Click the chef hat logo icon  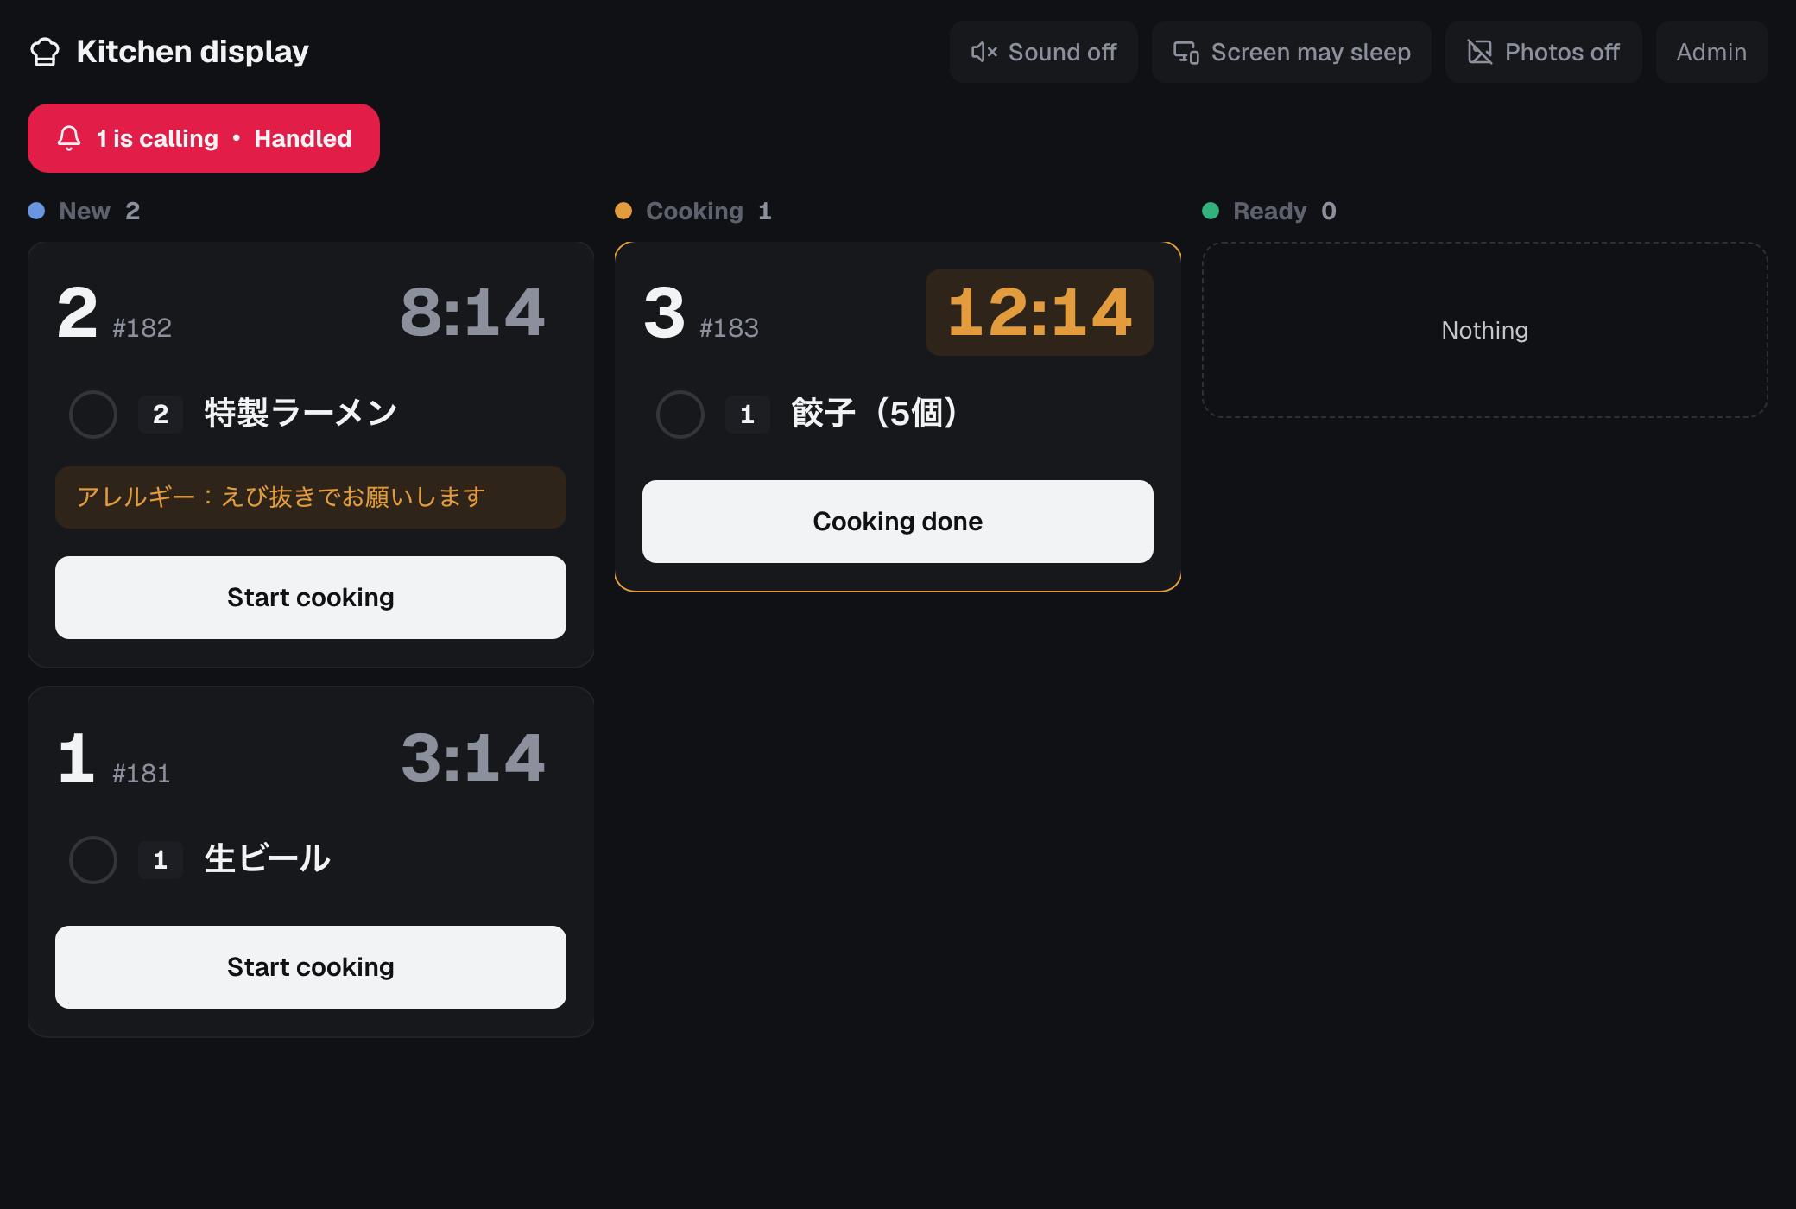pos(45,52)
